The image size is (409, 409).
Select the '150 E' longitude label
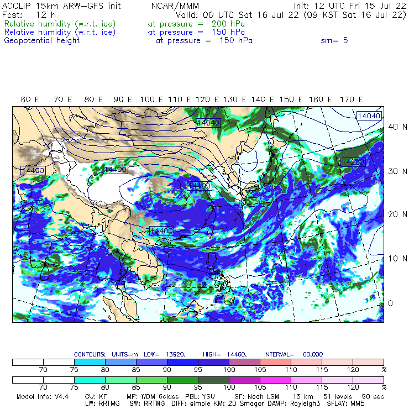click(x=291, y=99)
